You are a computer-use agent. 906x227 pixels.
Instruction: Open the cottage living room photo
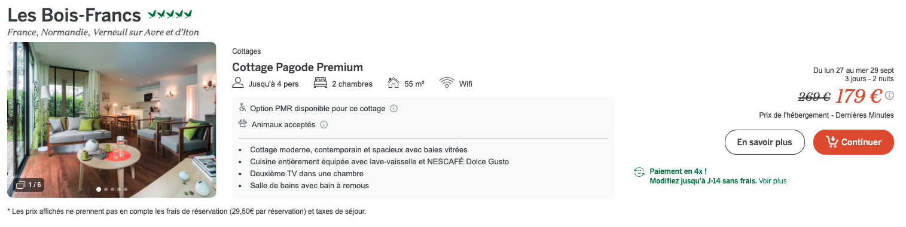click(112, 119)
